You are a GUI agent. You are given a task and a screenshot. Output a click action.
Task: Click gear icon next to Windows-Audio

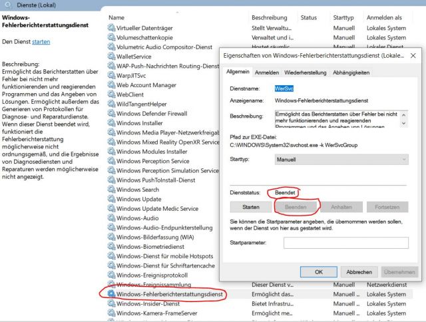coord(111,218)
